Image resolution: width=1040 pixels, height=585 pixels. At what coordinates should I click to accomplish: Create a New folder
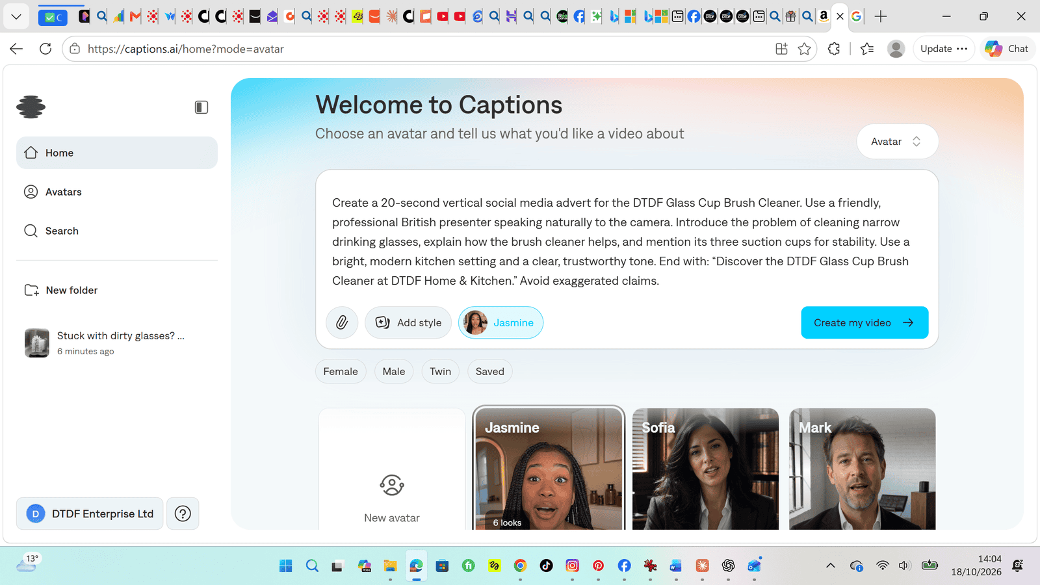tap(117, 290)
